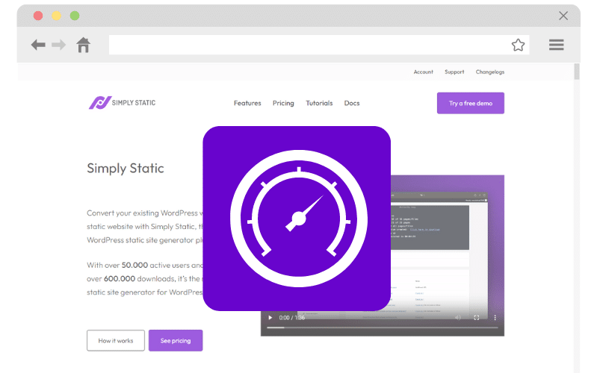Enter fullscreen on the video player
Viewport: 594px width, 373px height.
(477, 317)
